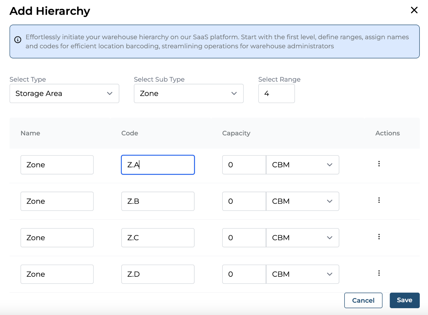Viewport: 428px width, 315px height.
Task: Save the hierarchy
Action: 404,300
